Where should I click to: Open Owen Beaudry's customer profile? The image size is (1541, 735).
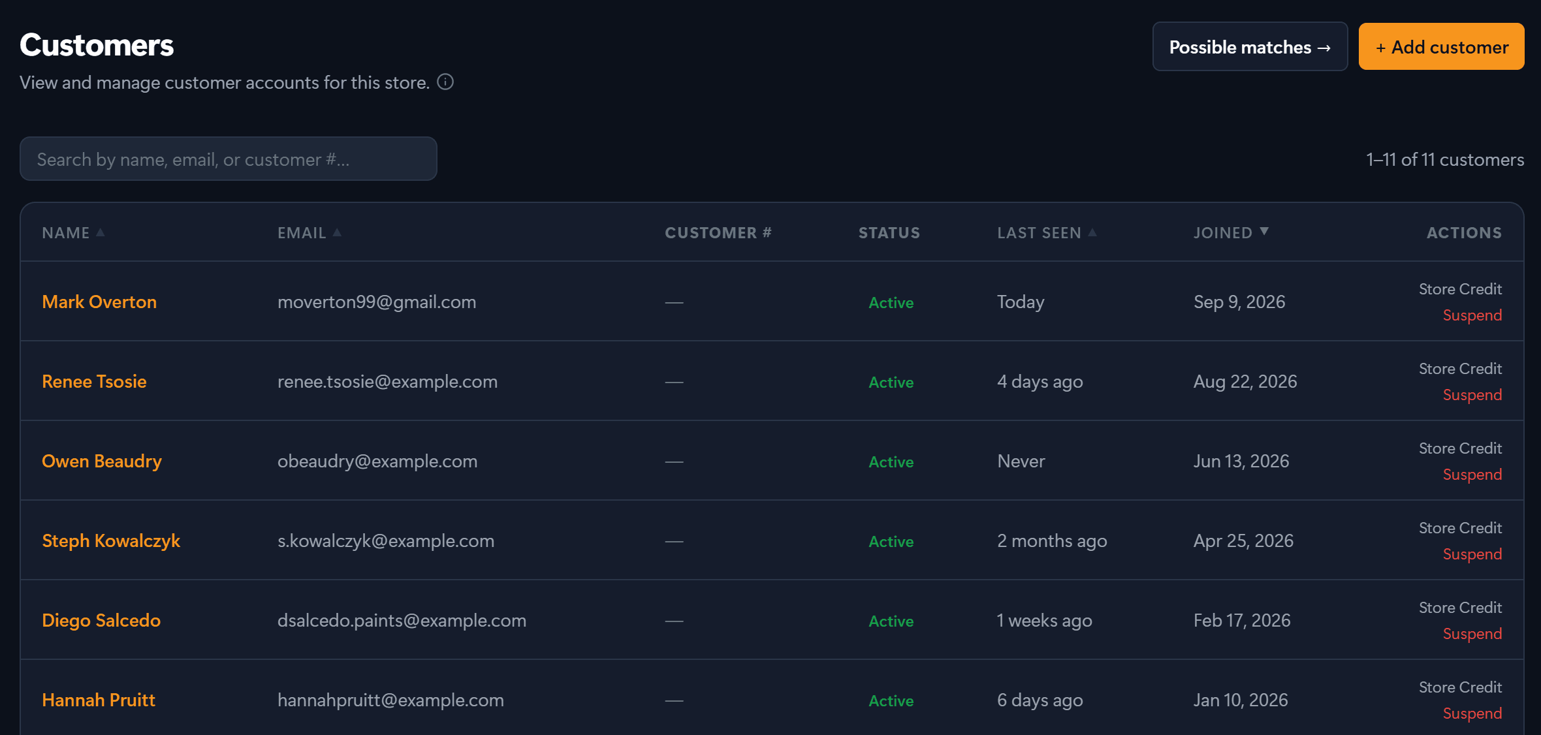(x=102, y=461)
